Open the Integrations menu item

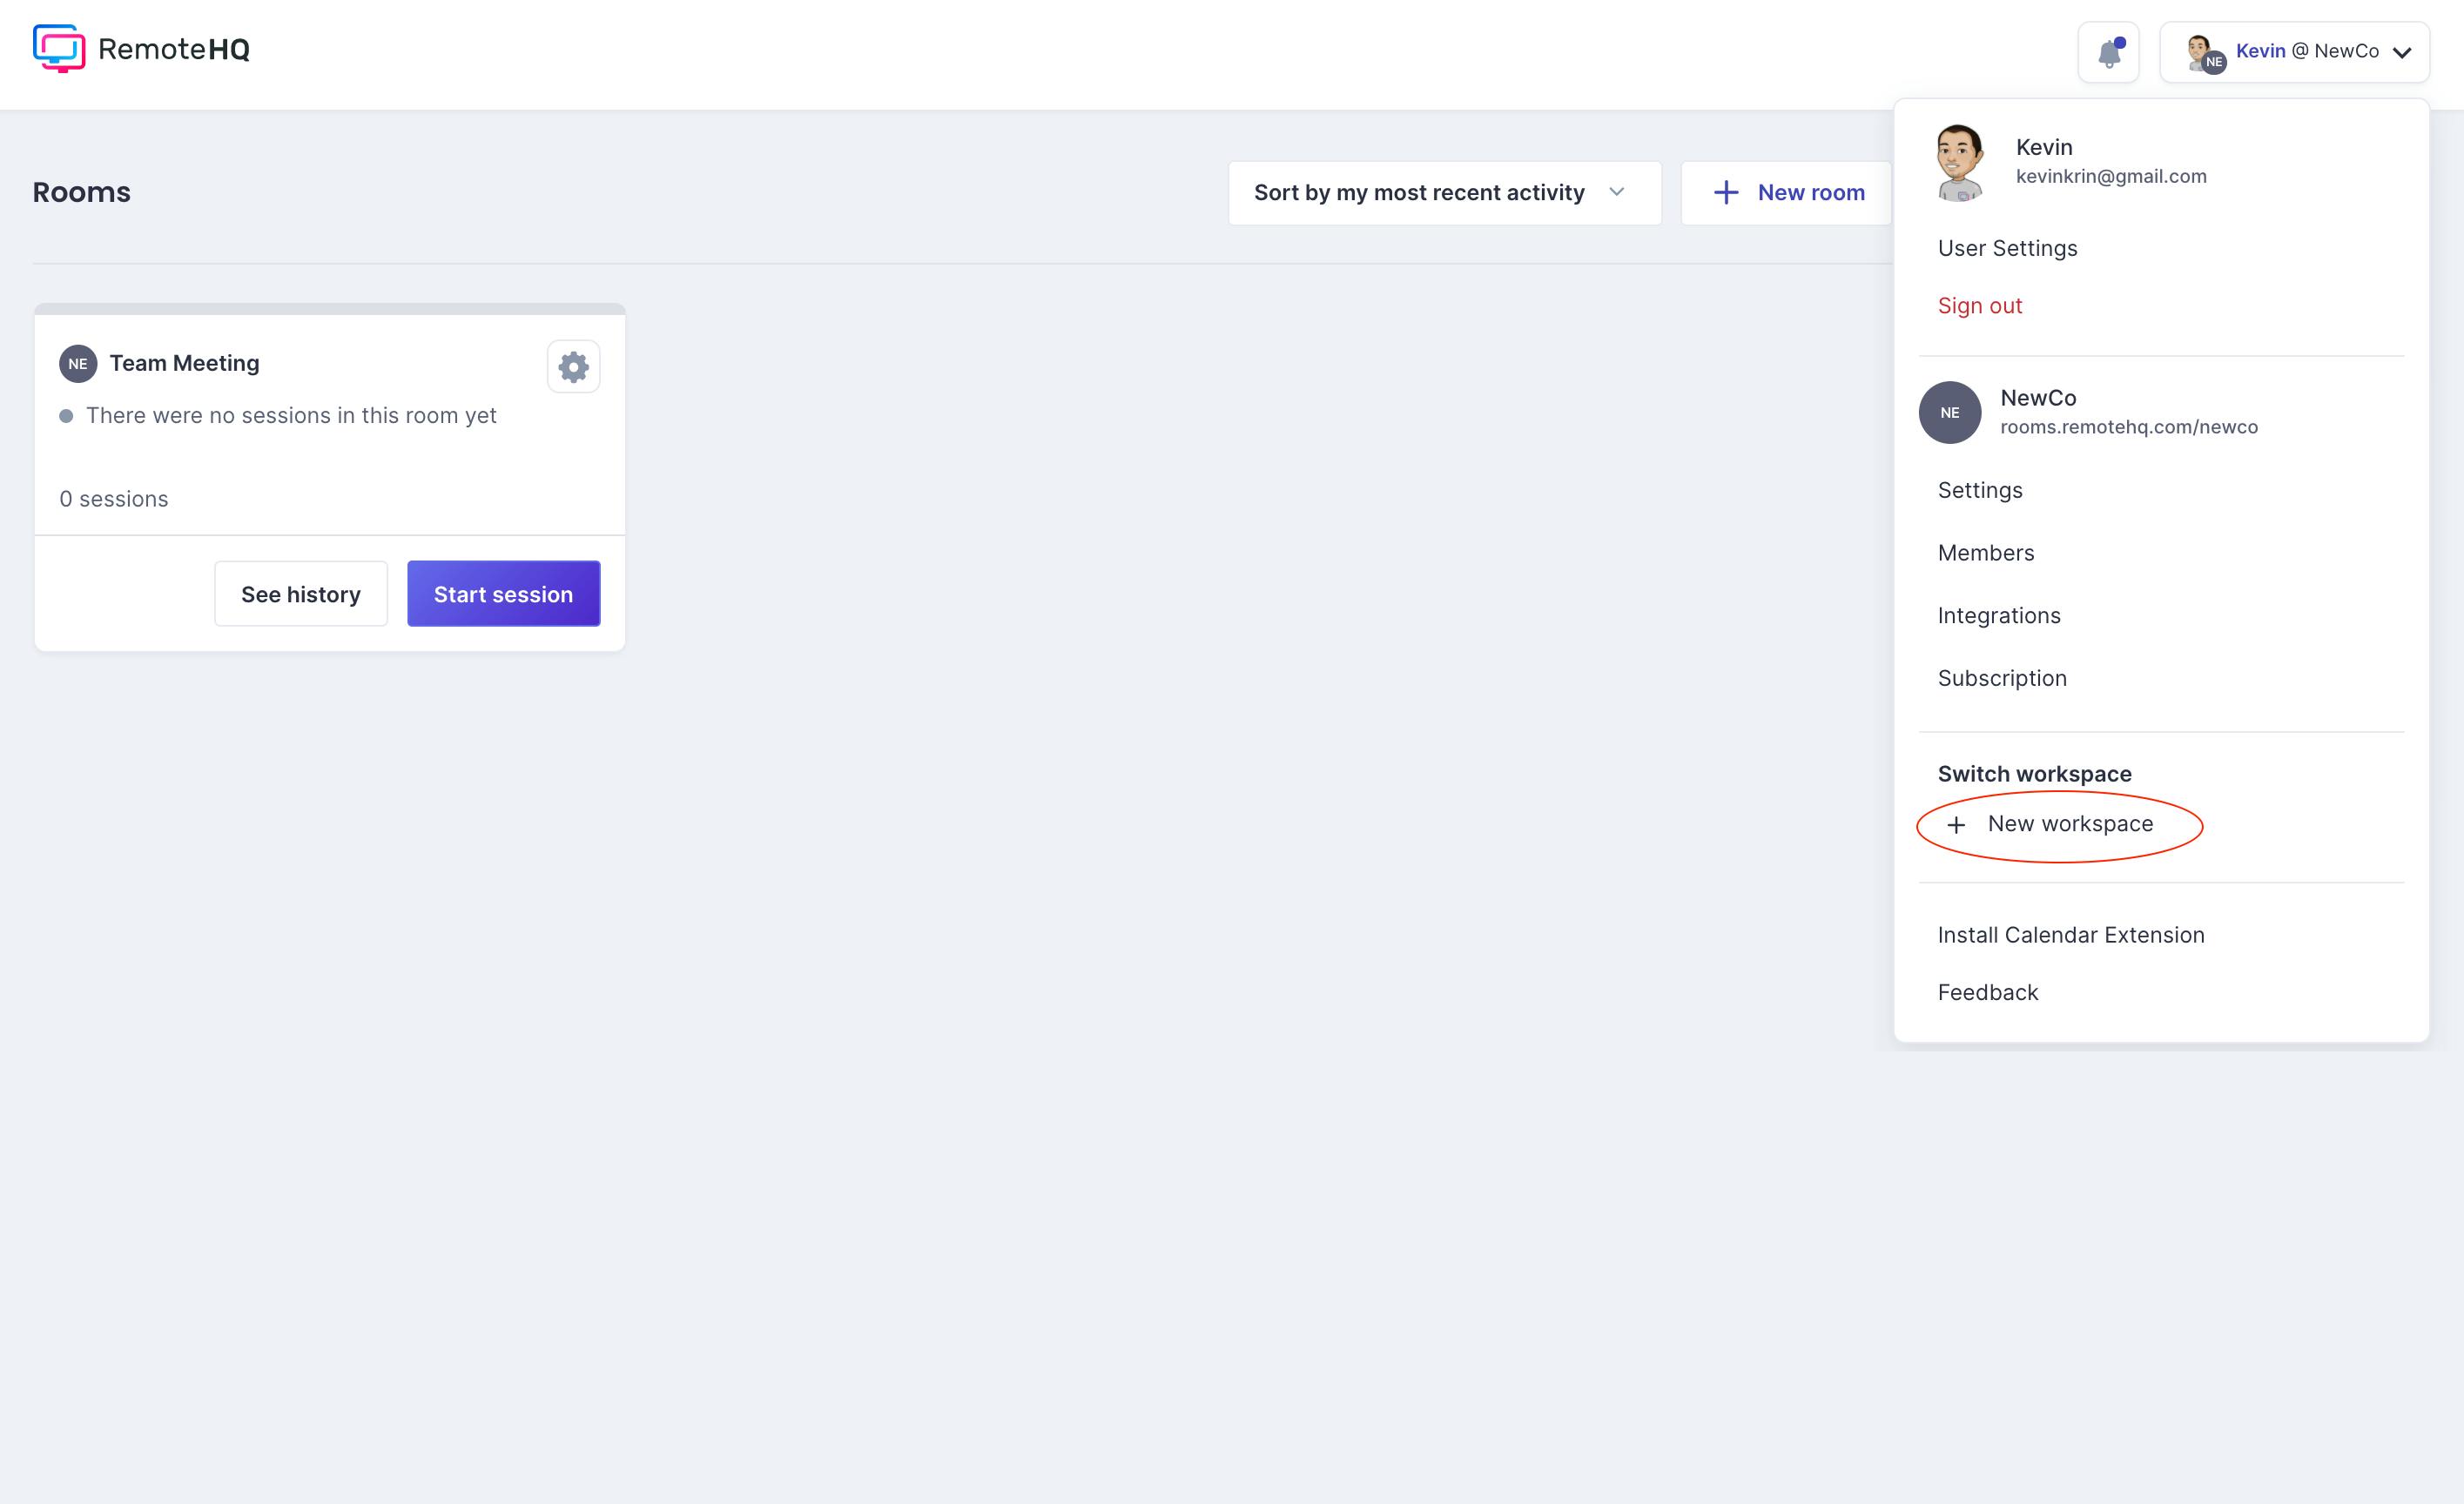pyautogui.click(x=1998, y=615)
